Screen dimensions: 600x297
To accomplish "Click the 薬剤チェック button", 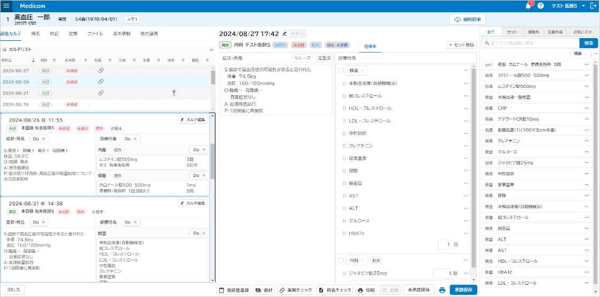I will 295,290.
